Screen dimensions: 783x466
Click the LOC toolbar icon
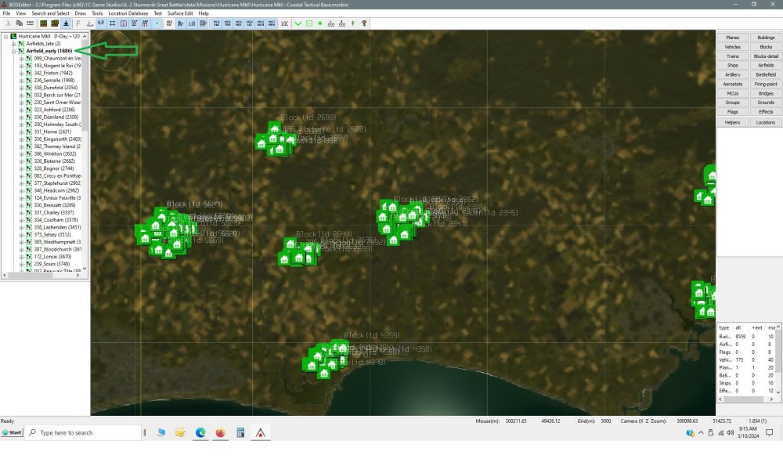pos(284,23)
